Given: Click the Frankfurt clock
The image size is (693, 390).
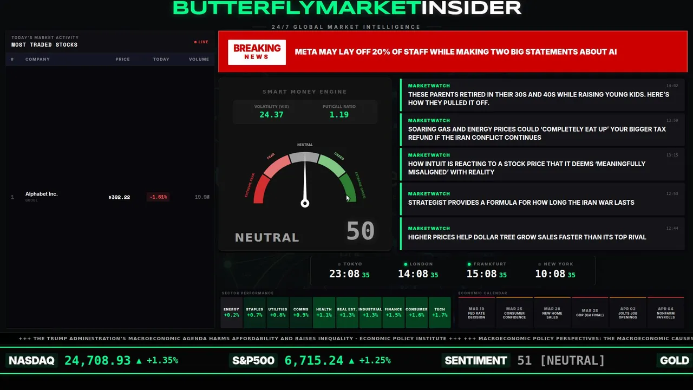Looking at the screenshot, I should click(486, 270).
